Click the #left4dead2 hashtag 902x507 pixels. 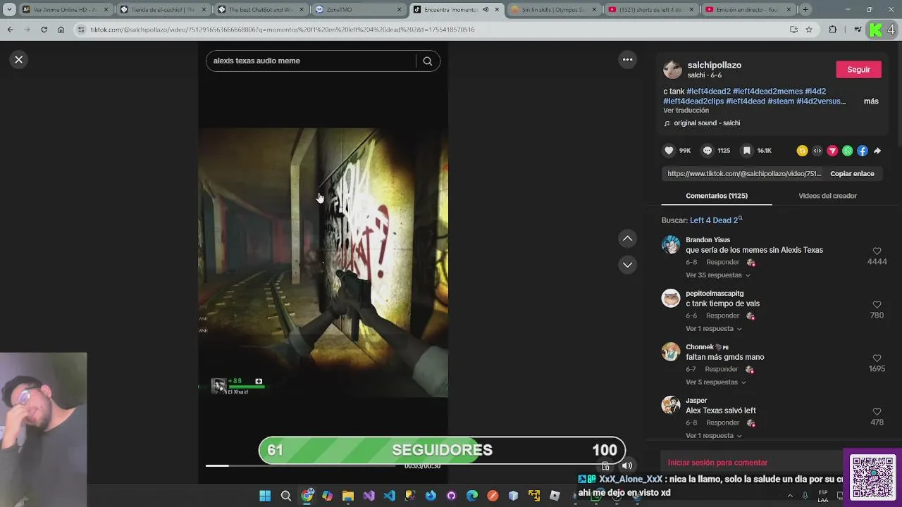(708, 92)
